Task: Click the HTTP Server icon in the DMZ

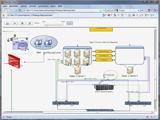Action: click(48, 42)
